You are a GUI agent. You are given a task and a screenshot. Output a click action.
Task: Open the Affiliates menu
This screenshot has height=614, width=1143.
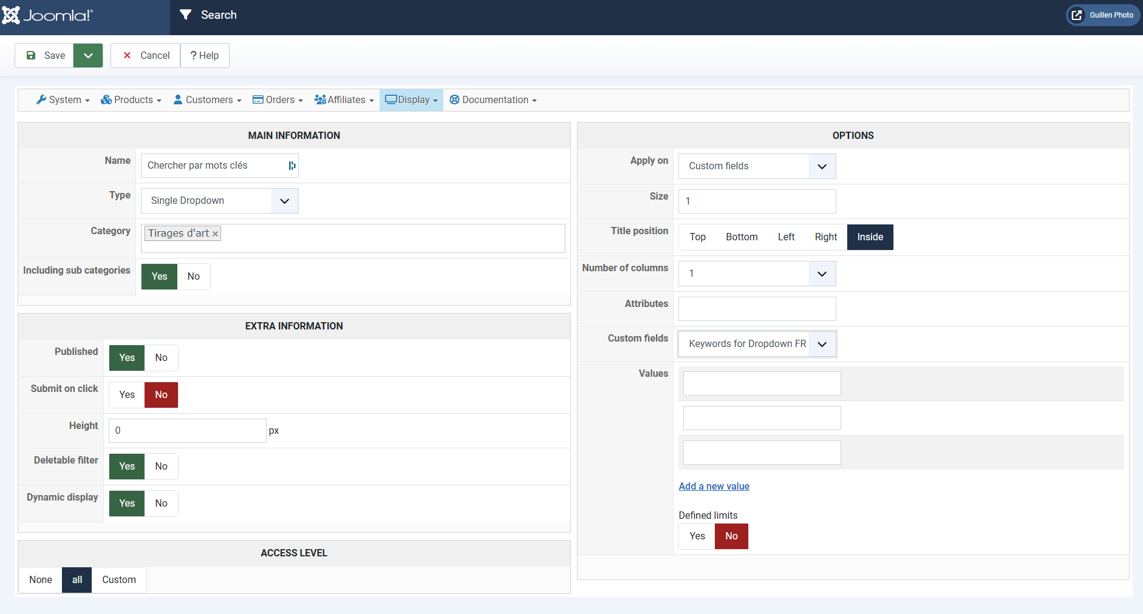(x=344, y=100)
